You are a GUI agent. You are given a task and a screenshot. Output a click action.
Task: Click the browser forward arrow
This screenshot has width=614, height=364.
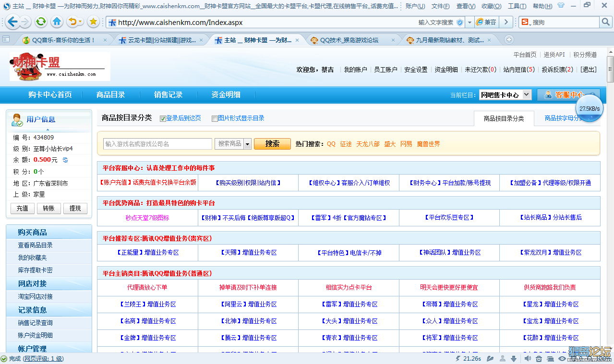point(25,22)
